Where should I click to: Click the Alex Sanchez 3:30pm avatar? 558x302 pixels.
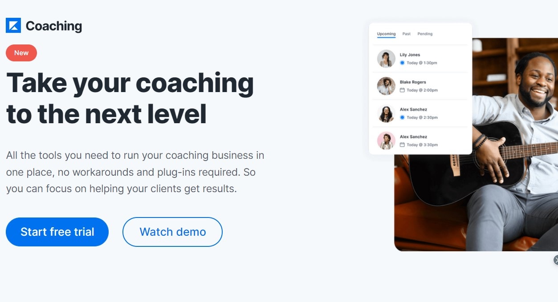point(386,141)
